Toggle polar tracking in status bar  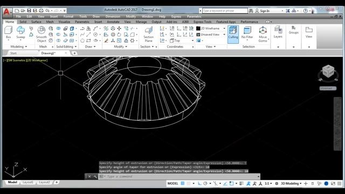tap(205, 183)
